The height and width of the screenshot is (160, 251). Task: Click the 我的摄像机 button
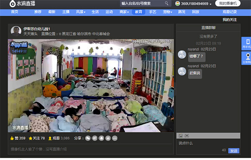pos(228,3)
